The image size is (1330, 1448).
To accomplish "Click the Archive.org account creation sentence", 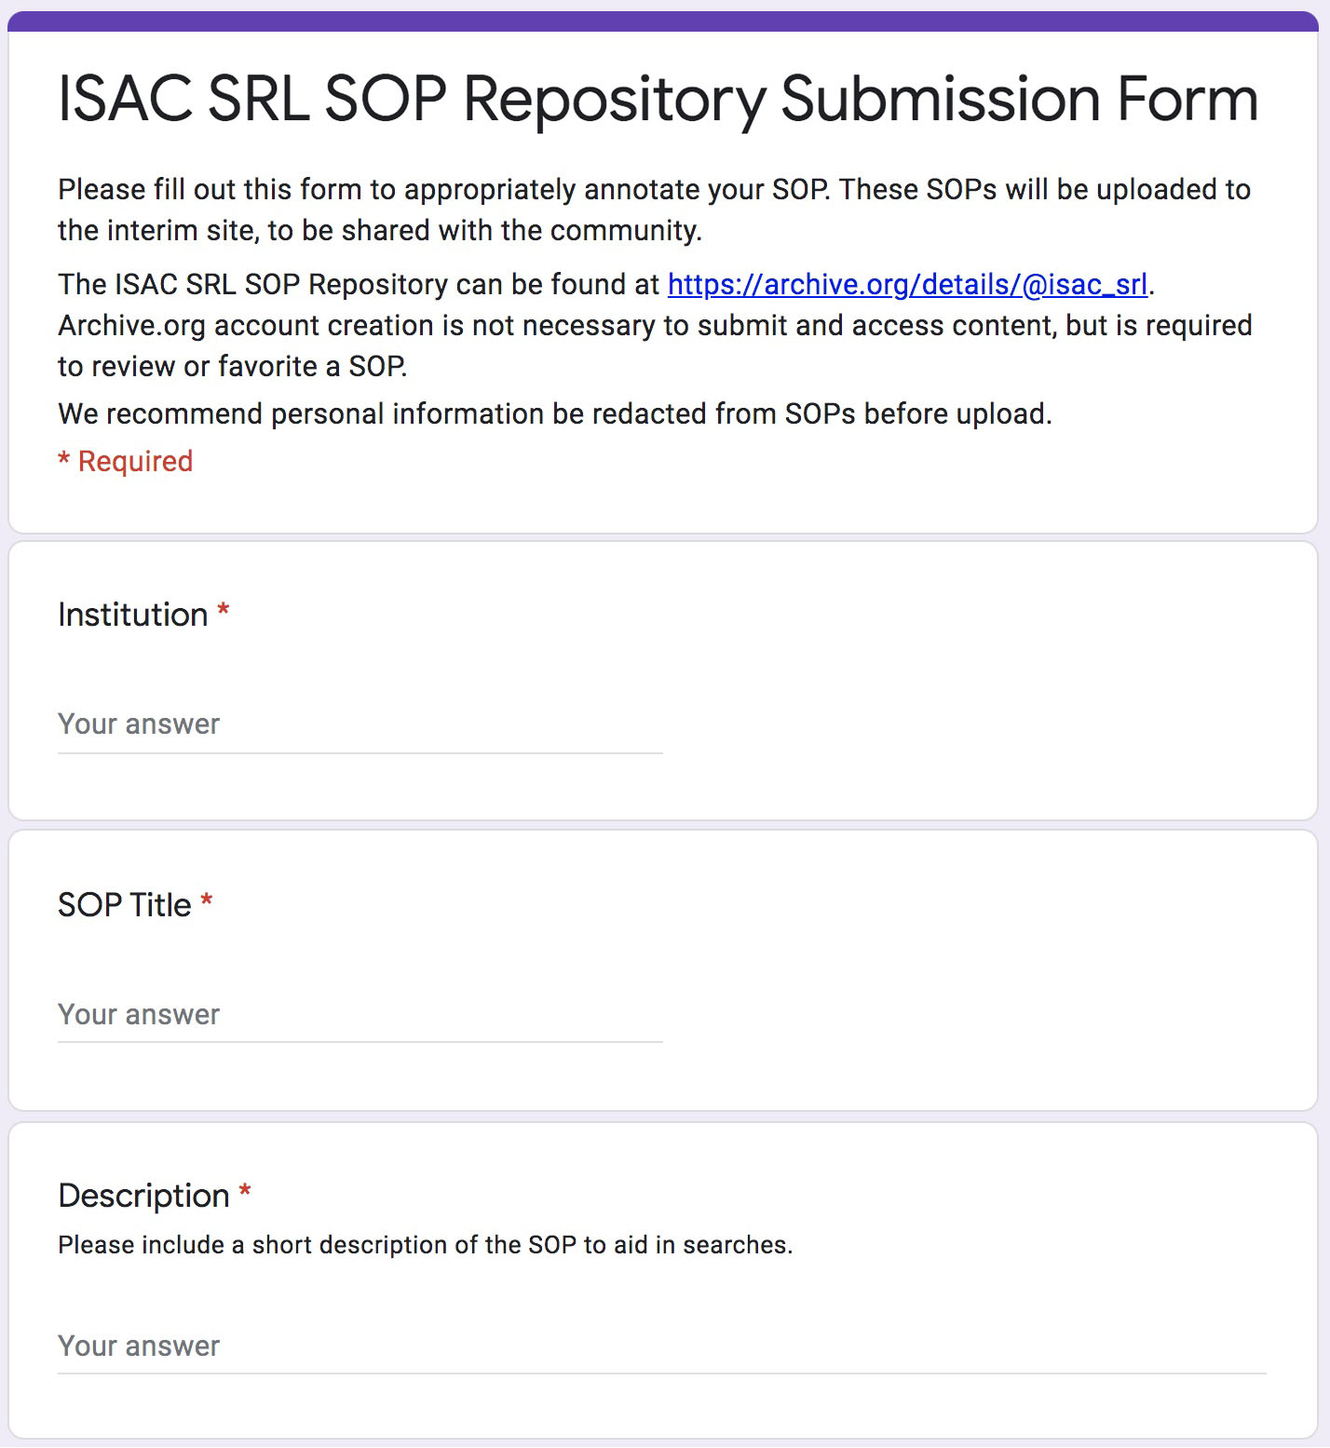I will point(652,344).
